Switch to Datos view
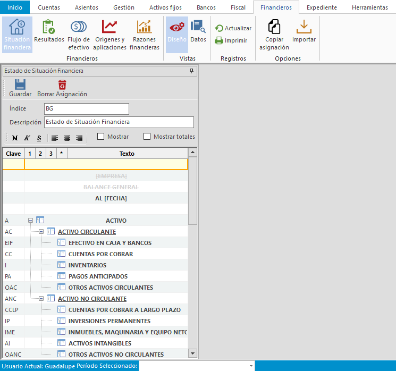 (x=198, y=32)
